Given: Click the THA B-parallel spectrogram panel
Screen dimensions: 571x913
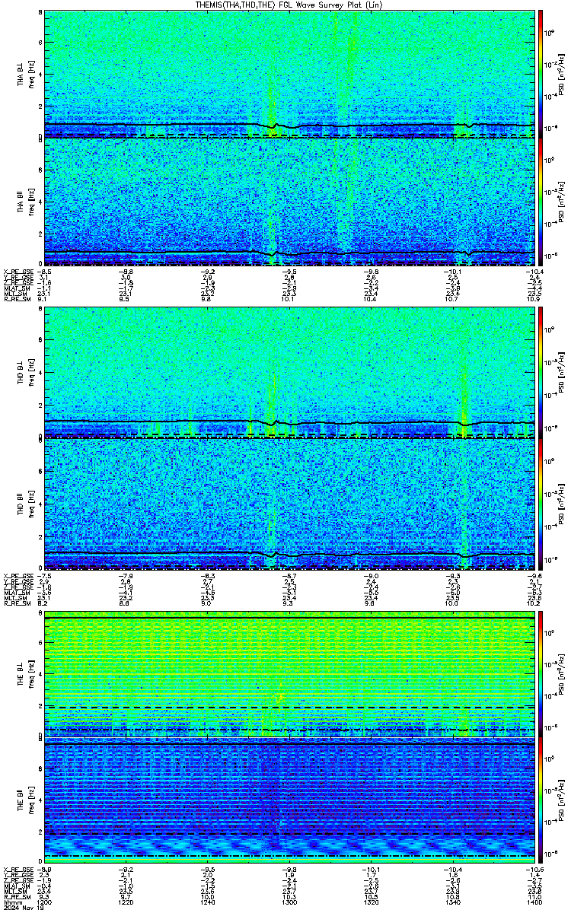Looking at the screenshot, I should pos(289,202).
